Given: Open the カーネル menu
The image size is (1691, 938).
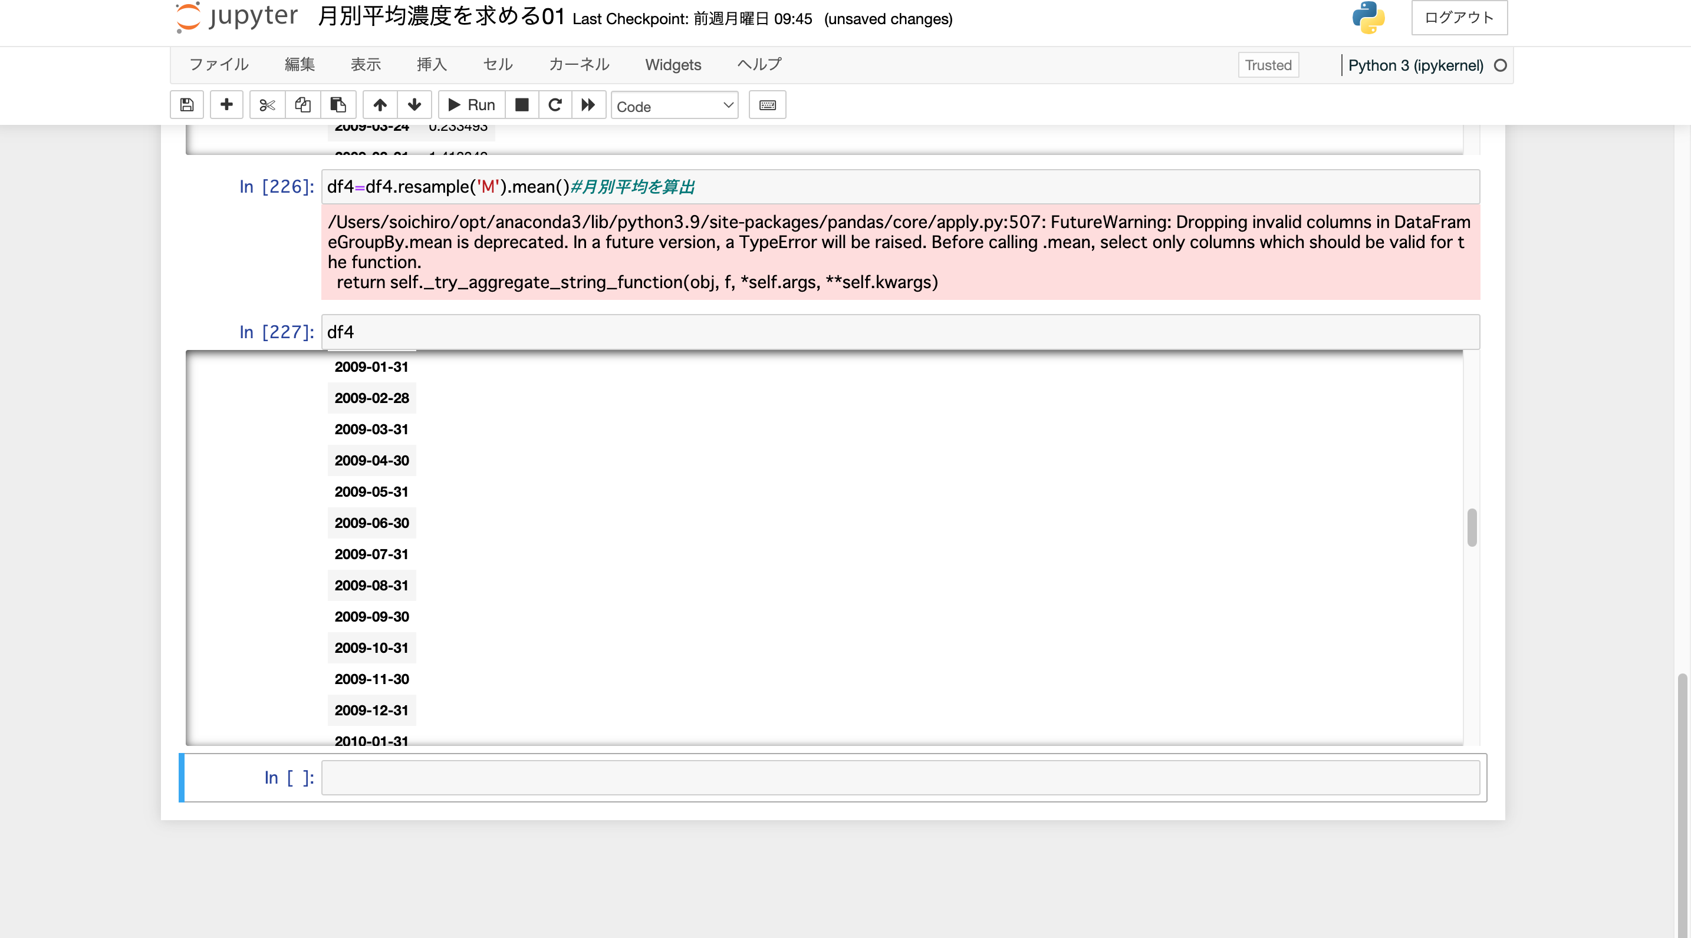Looking at the screenshot, I should click(x=578, y=65).
